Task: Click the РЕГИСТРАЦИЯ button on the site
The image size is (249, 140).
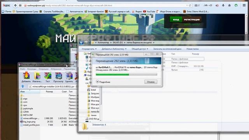Action: [192, 19]
